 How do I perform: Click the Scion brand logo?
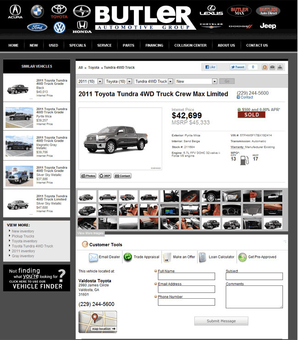[82, 11]
